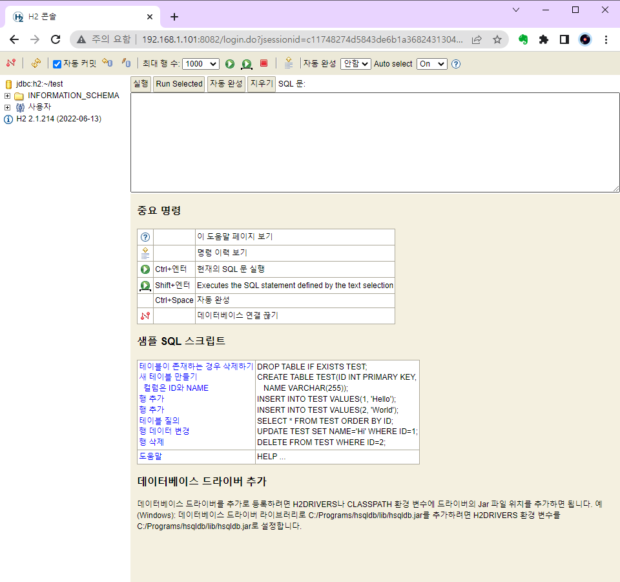
Task: Select 사용자 item in tree
Action: pyautogui.click(x=39, y=107)
